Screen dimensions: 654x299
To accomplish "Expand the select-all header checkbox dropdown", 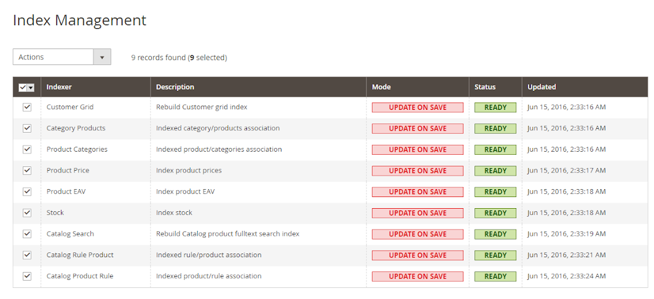I will pos(31,88).
